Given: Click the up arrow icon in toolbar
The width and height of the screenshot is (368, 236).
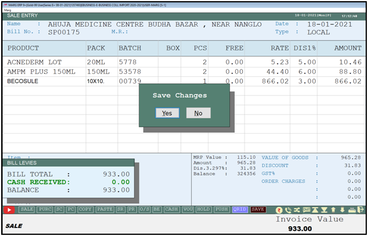Looking at the screenshot, I should (333, 209).
